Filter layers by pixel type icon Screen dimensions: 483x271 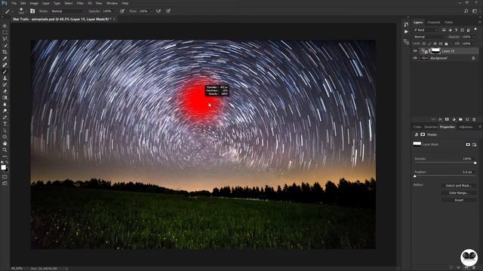tap(444, 30)
